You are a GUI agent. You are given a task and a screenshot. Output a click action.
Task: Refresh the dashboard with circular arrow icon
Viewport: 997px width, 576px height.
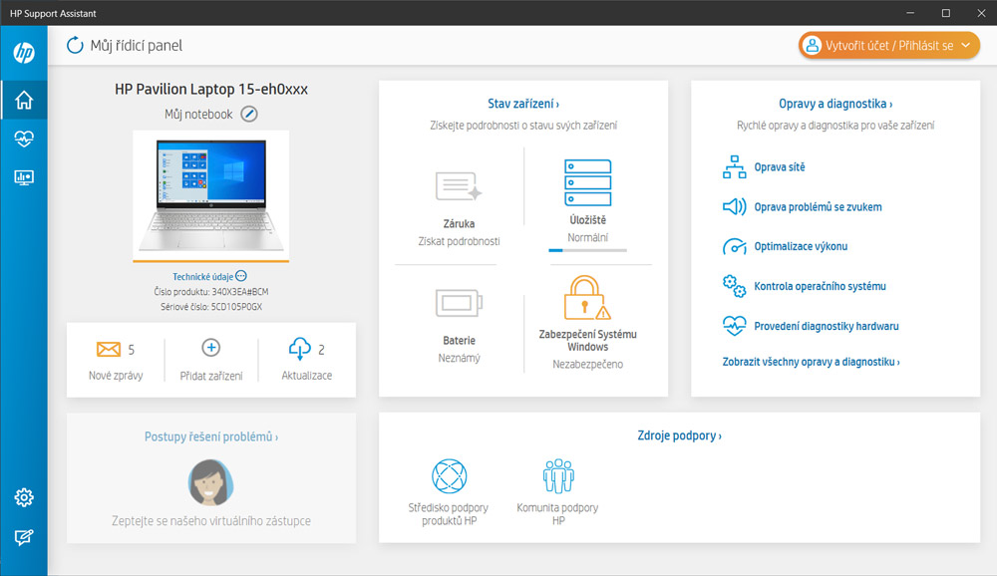coord(75,45)
